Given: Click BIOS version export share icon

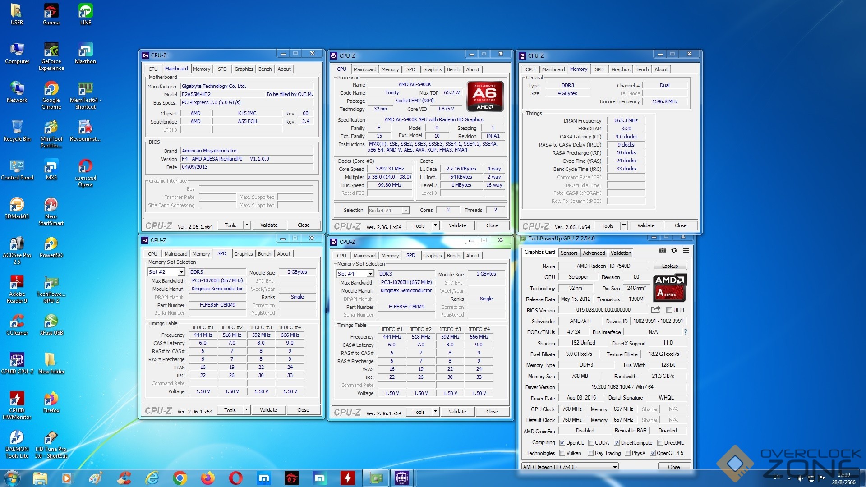Looking at the screenshot, I should click(x=656, y=310).
